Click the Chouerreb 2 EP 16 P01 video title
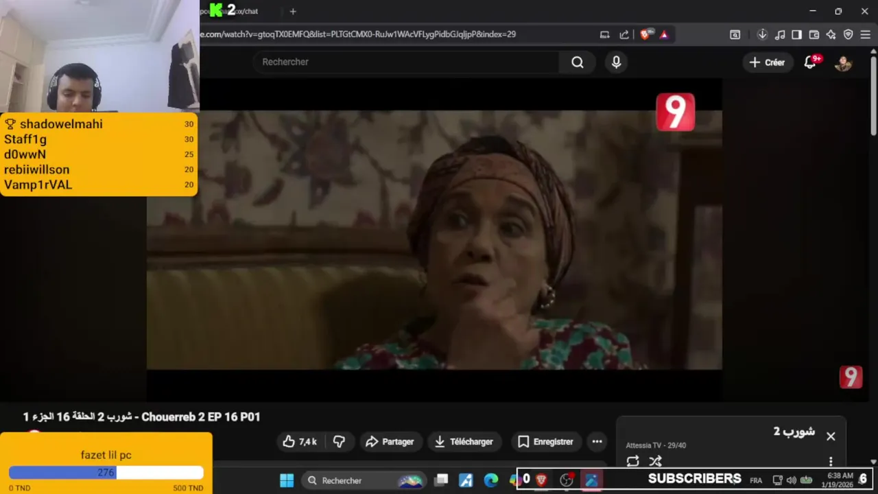Image resolution: width=878 pixels, height=494 pixels. (x=141, y=417)
